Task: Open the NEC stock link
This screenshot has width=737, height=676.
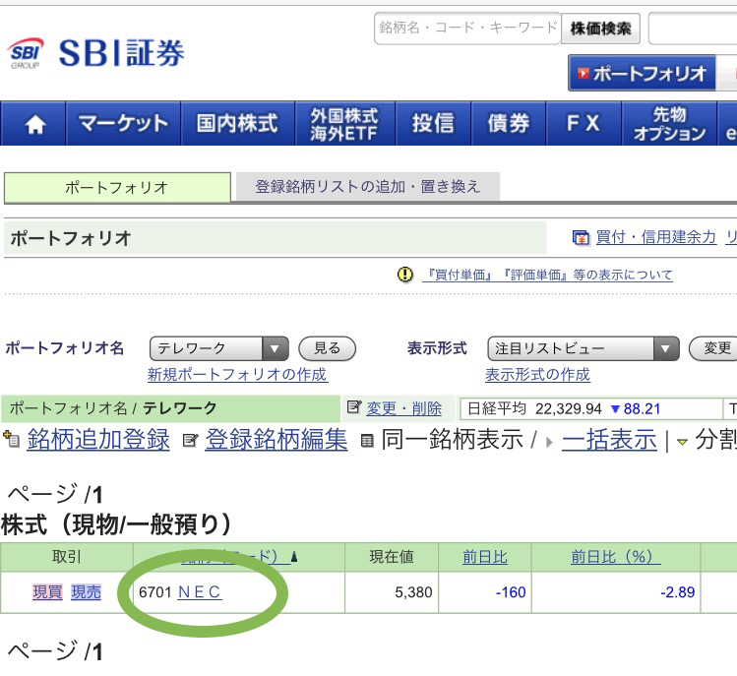Action: 200,591
